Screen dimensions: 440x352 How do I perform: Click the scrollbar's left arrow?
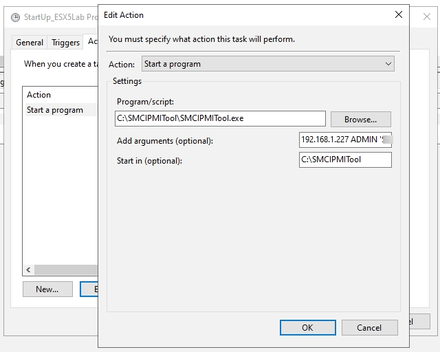coord(29,270)
